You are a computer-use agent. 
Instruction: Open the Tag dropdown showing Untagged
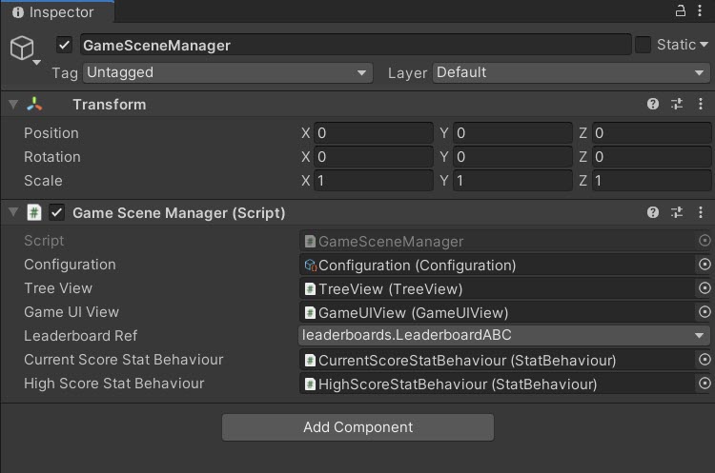(x=227, y=72)
